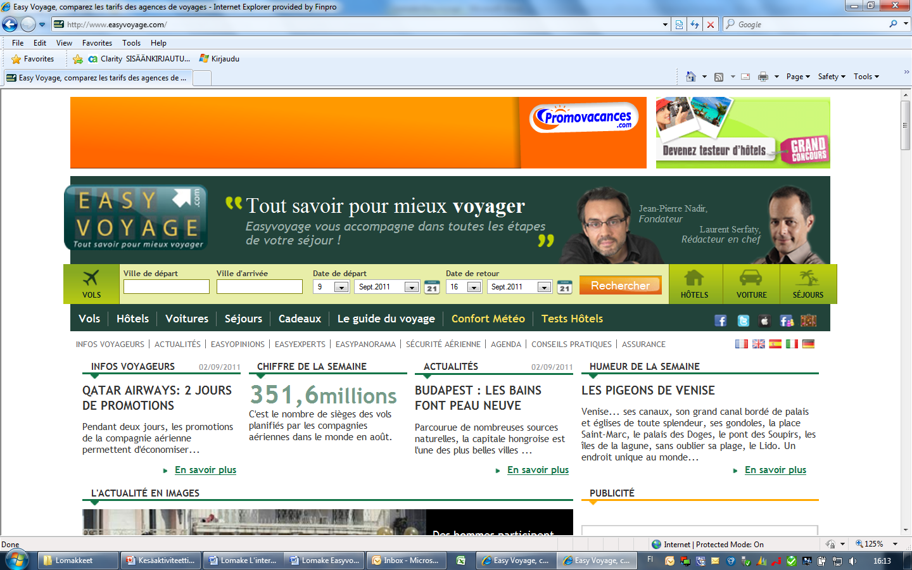Open the Edit menu

tap(40, 43)
